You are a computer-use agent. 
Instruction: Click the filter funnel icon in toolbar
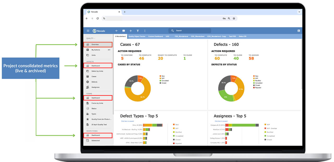coord(138,31)
